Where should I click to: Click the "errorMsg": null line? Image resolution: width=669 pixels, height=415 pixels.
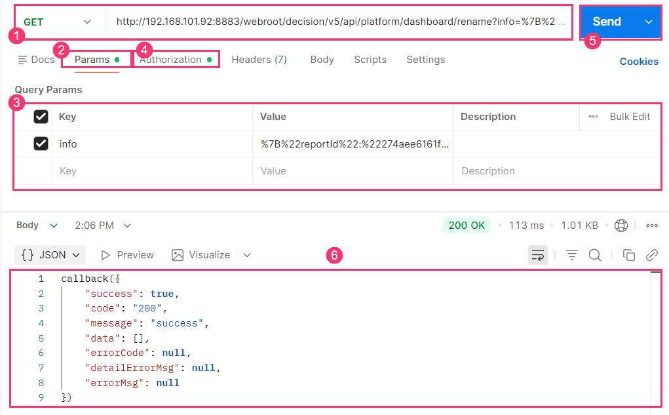(x=132, y=383)
